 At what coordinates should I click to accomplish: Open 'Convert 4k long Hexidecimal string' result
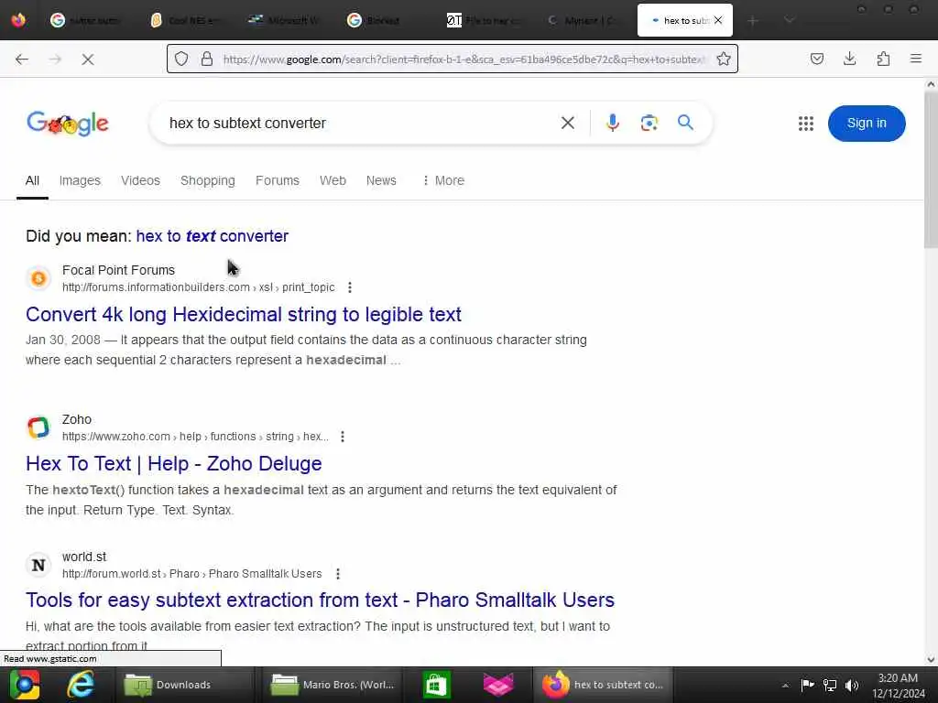point(244,315)
